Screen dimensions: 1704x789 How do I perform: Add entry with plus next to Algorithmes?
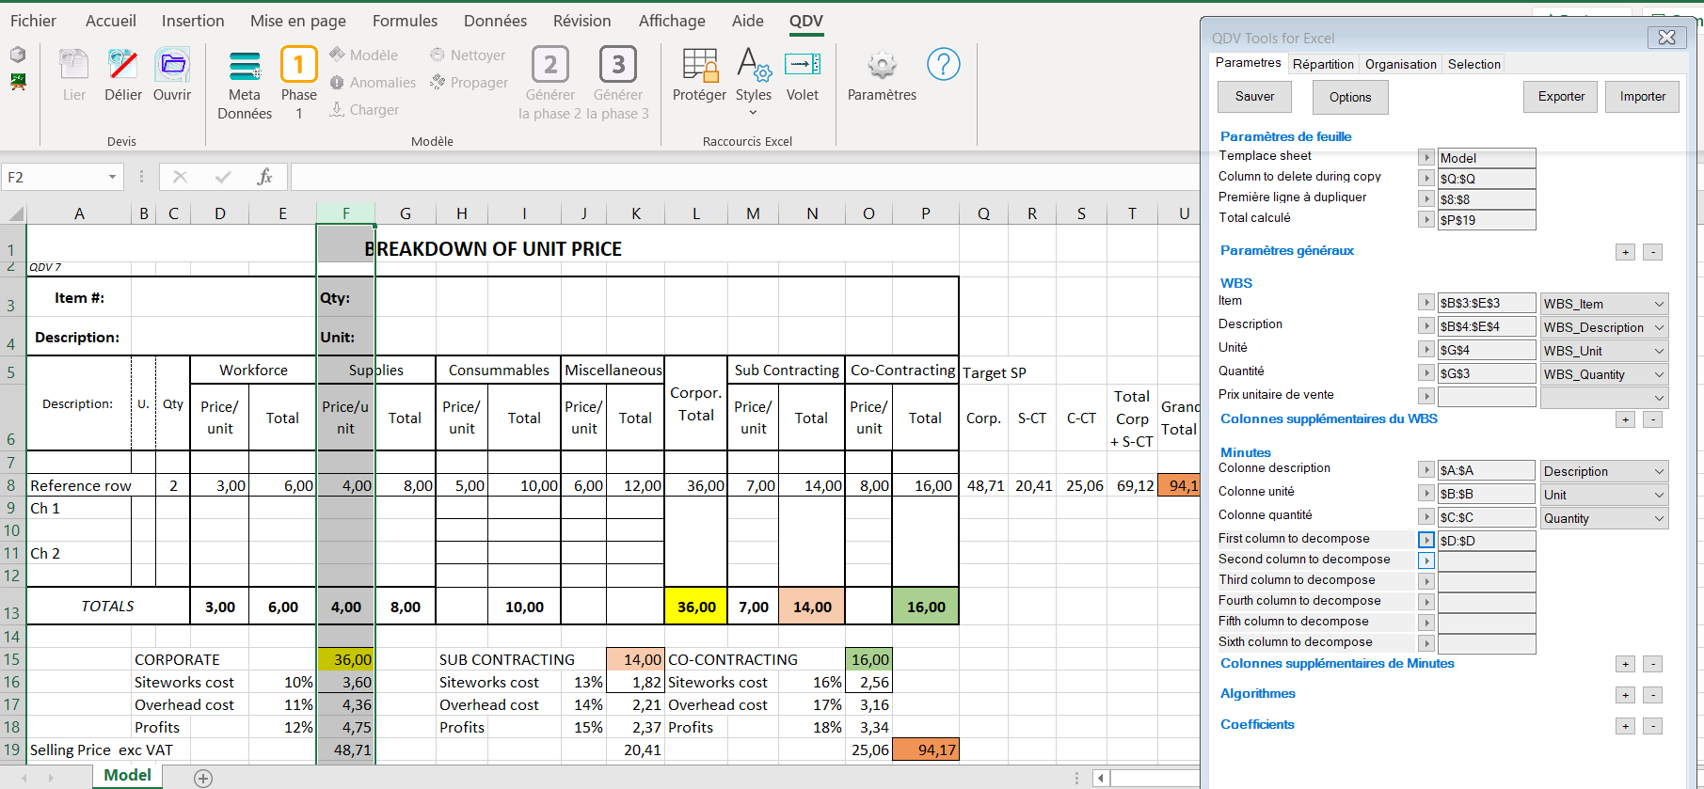(x=1625, y=695)
